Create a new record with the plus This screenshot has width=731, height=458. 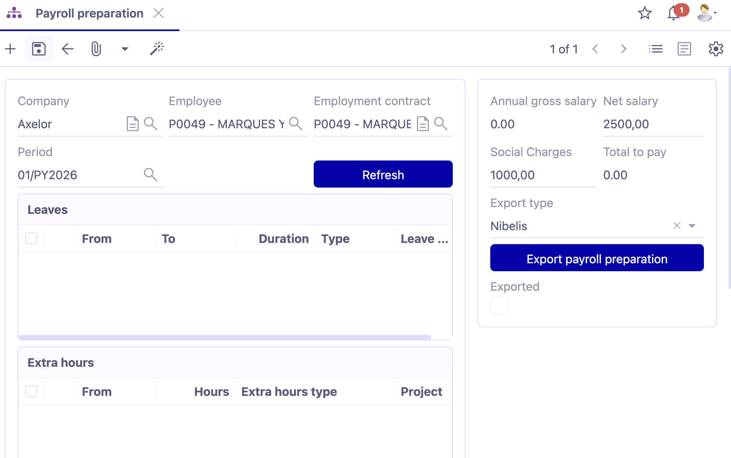(x=10, y=49)
